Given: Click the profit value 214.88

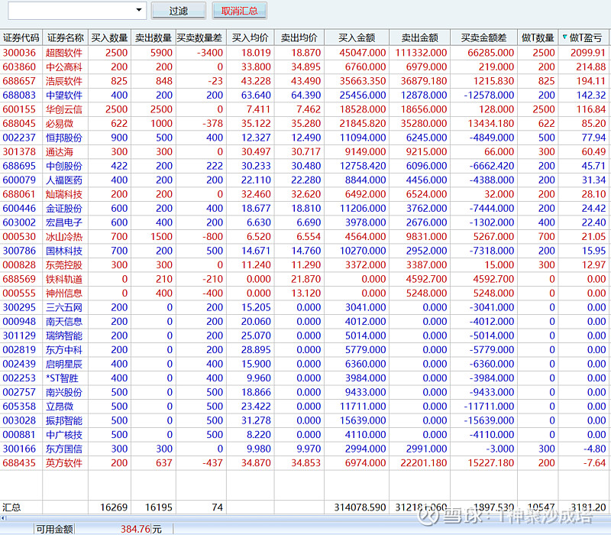Looking at the screenshot, I should (x=590, y=67).
